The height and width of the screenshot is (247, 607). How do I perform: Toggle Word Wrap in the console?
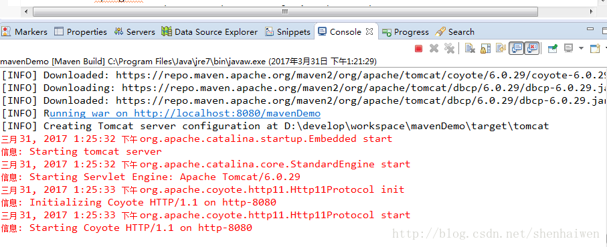tap(501, 48)
